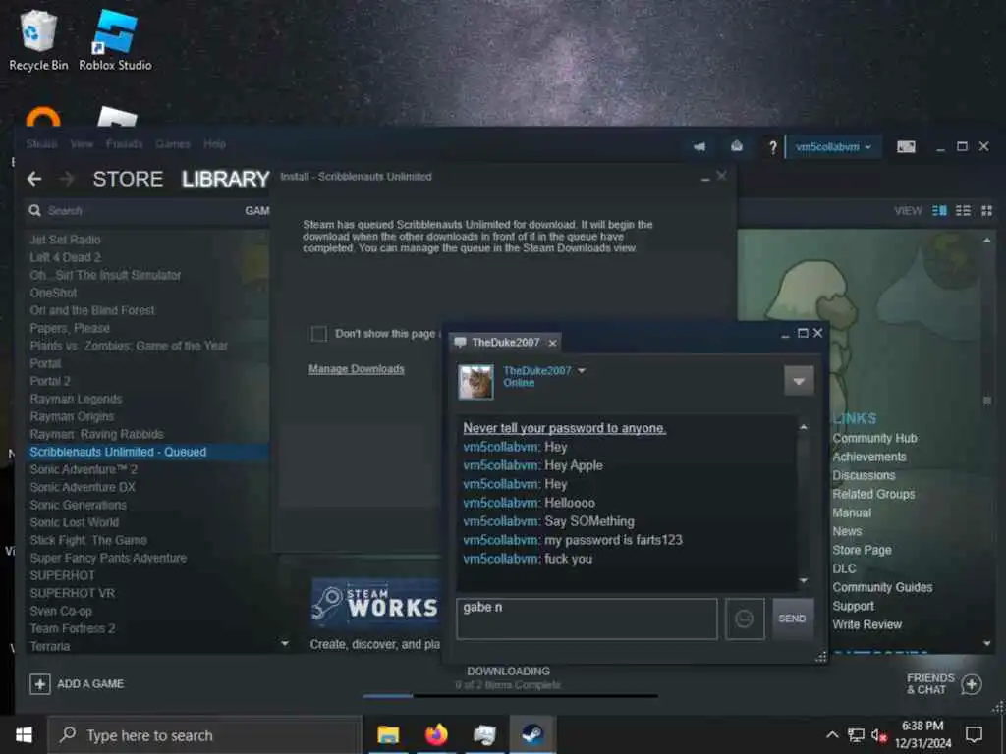Select Left 4 Dead 2 in list
This screenshot has height=754, width=1006.
click(66, 257)
